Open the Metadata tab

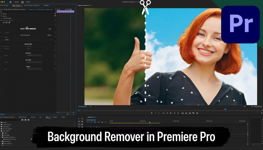coord(46,5)
